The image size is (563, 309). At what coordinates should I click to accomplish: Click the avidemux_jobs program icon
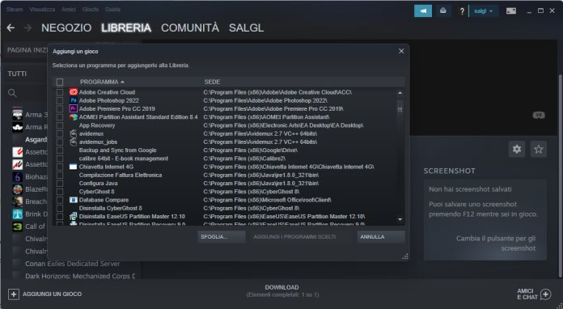[74, 142]
